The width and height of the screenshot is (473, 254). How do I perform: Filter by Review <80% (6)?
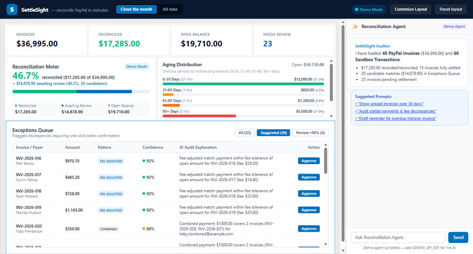[x=310, y=133]
